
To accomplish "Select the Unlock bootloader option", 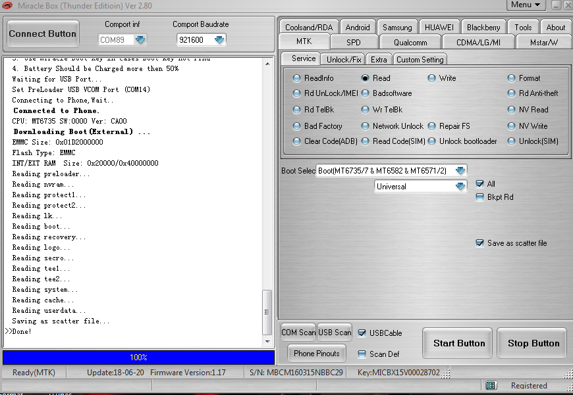I will pyautogui.click(x=431, y=141).
